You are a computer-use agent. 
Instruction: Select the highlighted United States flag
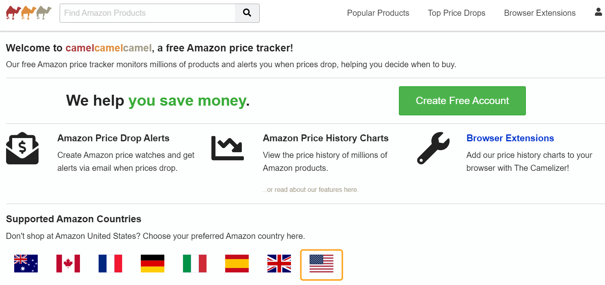[x=321, y=264]
